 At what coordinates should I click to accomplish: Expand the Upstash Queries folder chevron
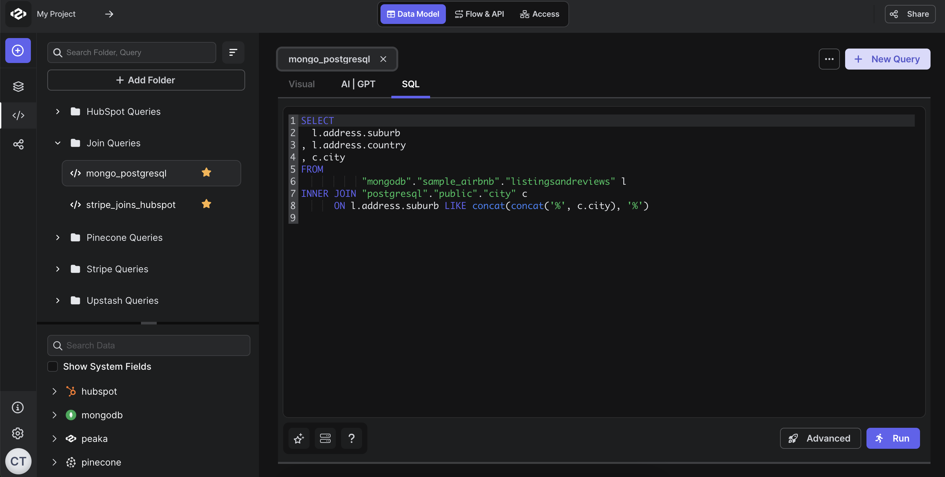(x=58, y=301)
